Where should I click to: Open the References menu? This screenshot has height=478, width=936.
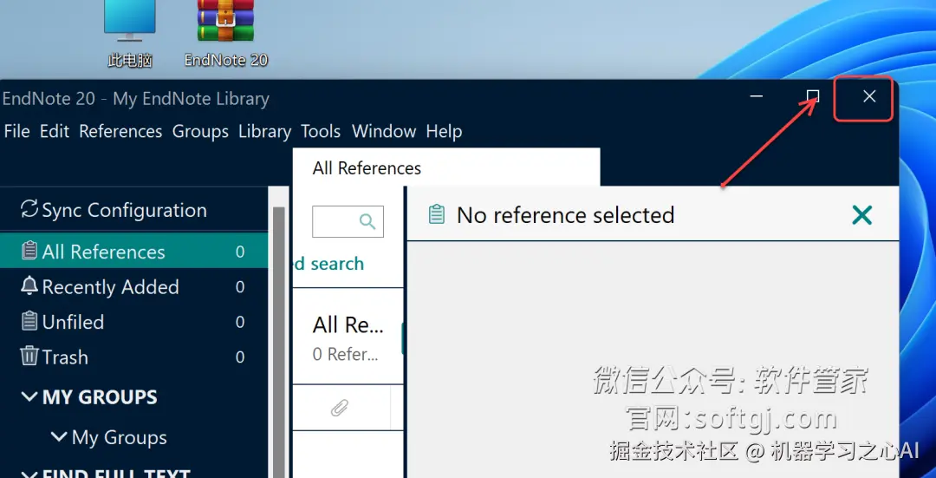click(x=120, y=132)
